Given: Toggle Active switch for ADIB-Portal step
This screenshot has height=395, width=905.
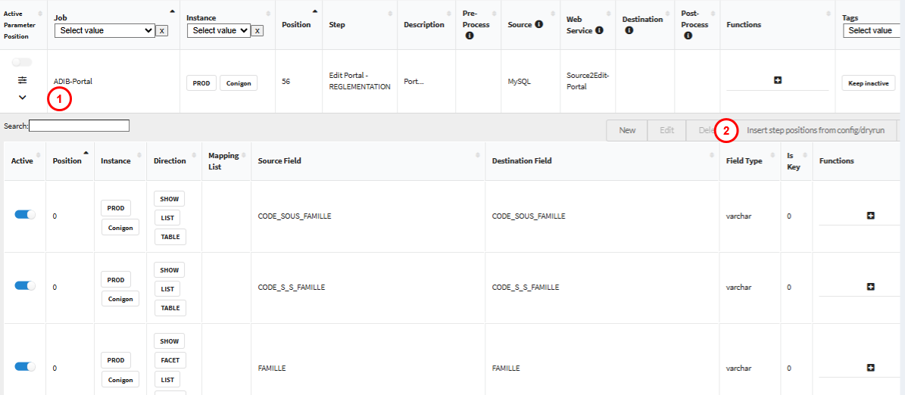Looking at the screenshot, I should tap(22, 62).
